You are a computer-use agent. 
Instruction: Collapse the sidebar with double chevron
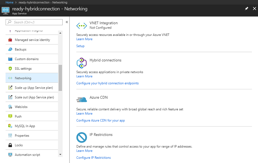(x=67, y=22)
